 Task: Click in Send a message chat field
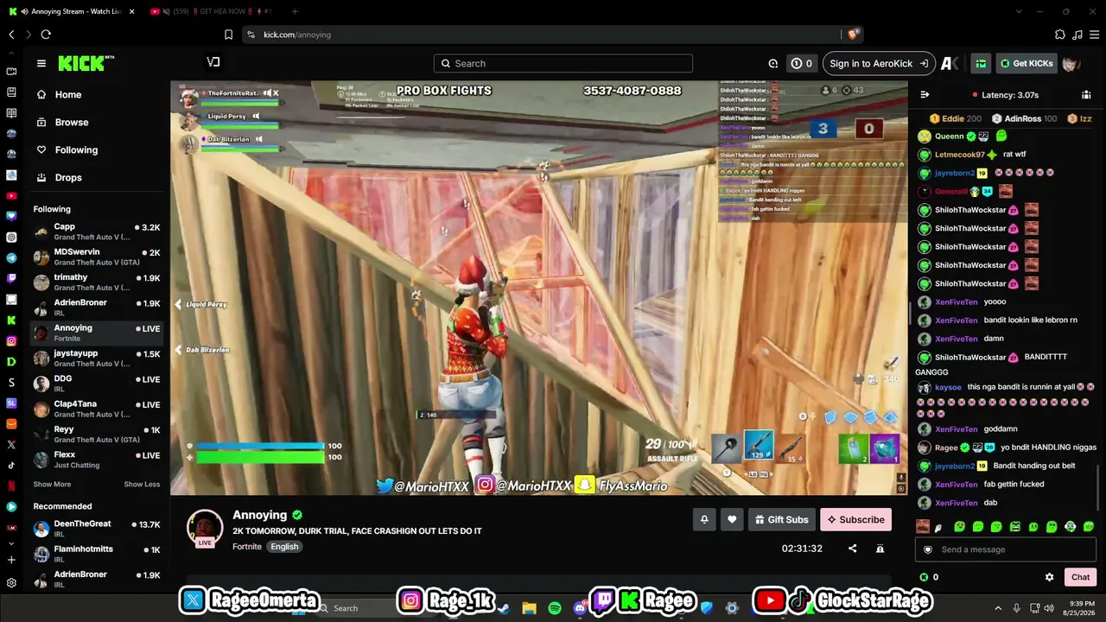tap(1006, 549)
